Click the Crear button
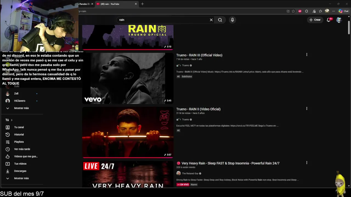351x197 pixels. pyautogui.click(x=315, y=20)
